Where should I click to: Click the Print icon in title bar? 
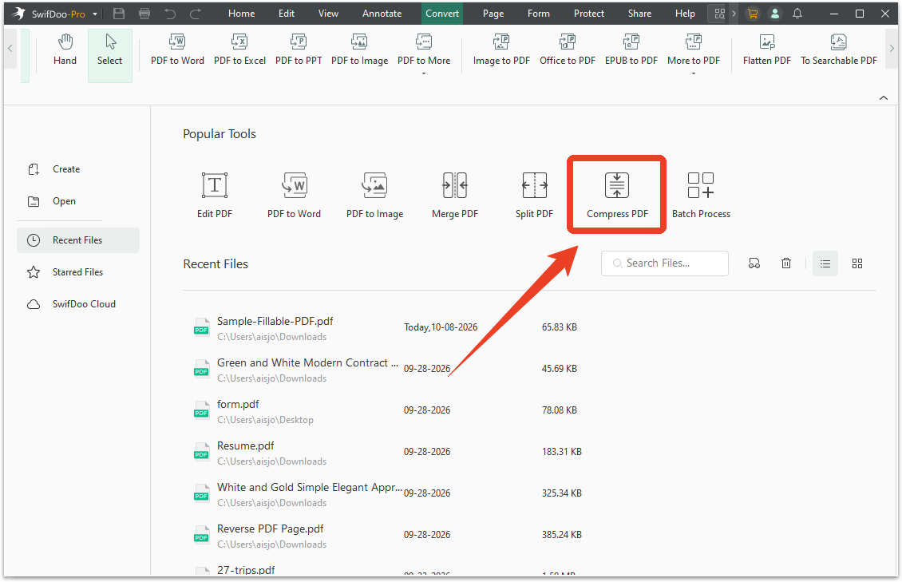(x=144, y=14)
